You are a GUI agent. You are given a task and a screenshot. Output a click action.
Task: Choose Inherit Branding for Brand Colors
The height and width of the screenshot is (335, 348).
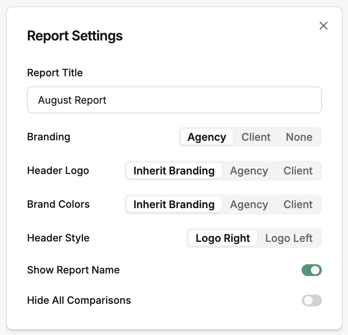[x=174, y=204]
